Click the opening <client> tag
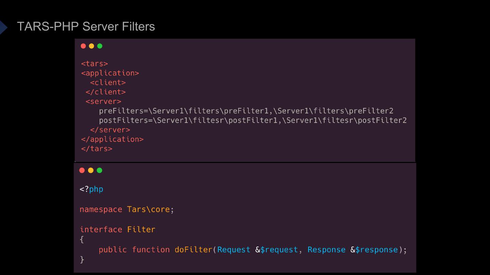This screenshot has height=275, width=490. click(108, 83)
